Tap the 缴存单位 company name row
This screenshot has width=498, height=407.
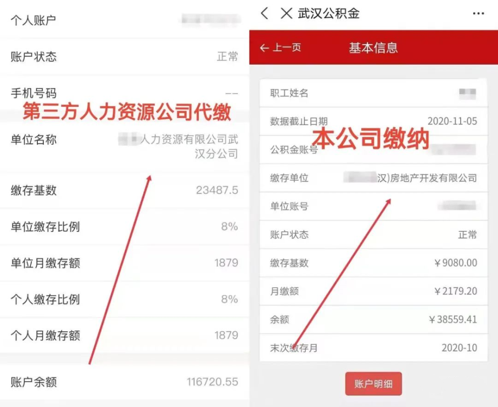[x=373, y=178]
